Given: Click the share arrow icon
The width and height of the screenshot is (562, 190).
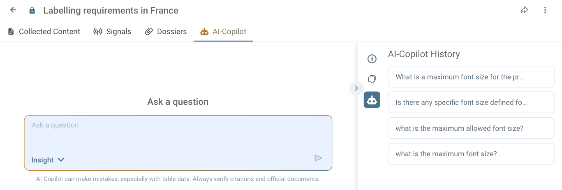Looking at the screenshot, I should pos(524,10).
